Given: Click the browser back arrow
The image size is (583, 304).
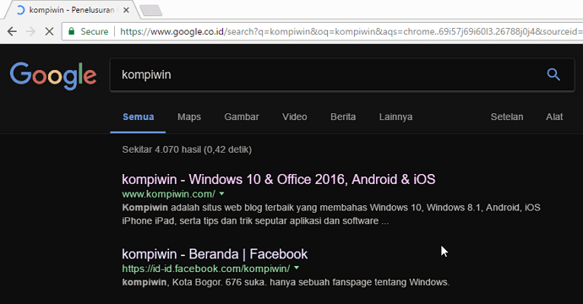Looking at the screenshot, I should [x=12, y=31].
